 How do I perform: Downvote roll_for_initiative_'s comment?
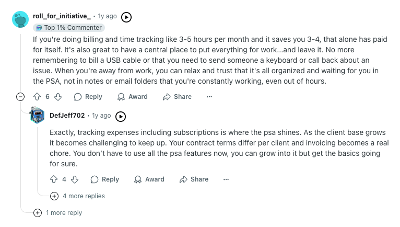click(x=58, y=97)
